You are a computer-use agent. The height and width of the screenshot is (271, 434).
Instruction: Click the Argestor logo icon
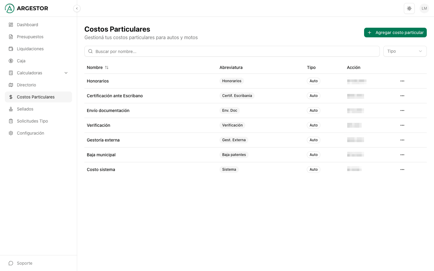(x=10, y=8)
